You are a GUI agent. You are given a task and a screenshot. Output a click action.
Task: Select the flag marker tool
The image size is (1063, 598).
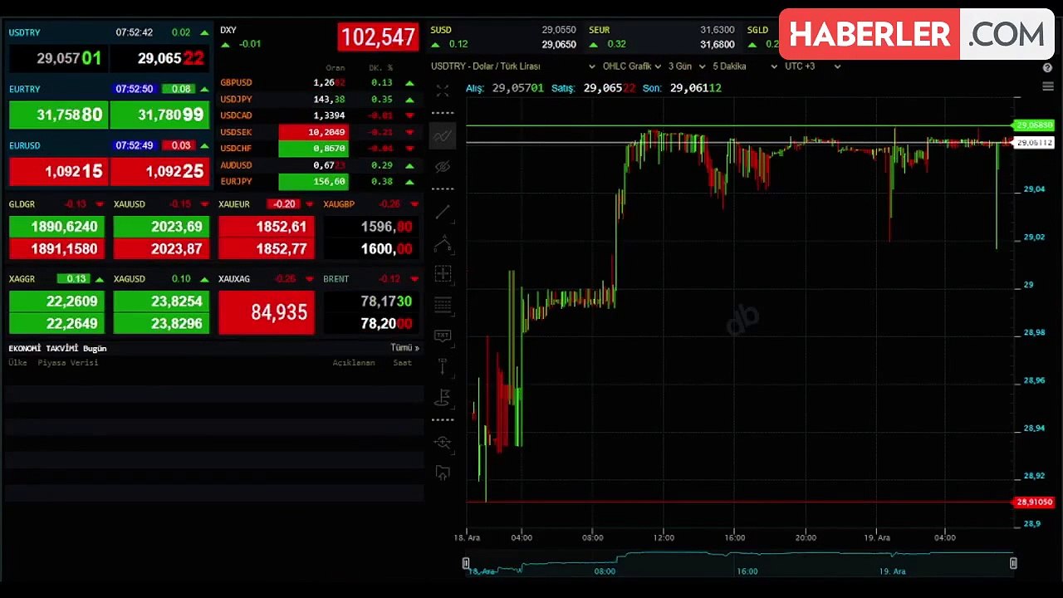click(x=443, y=398)
